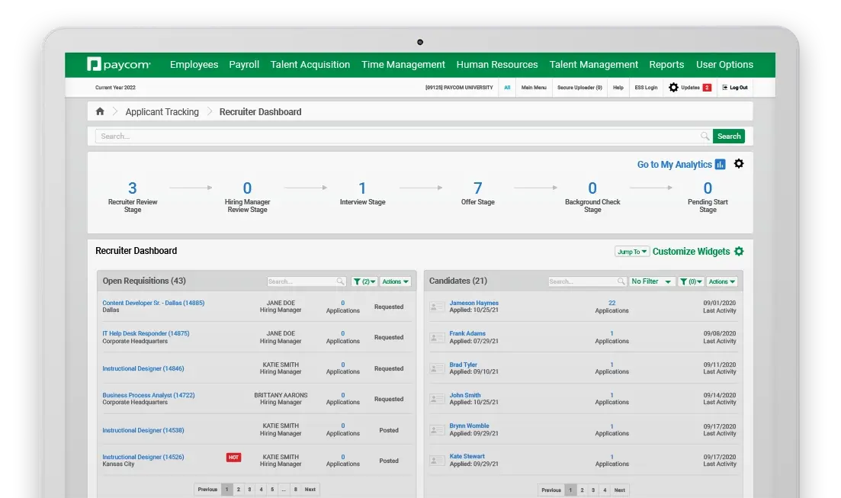Open analytics via bar chart icon
The height and width of the screenshot is (498, 841).
click(x=720, y=164)
